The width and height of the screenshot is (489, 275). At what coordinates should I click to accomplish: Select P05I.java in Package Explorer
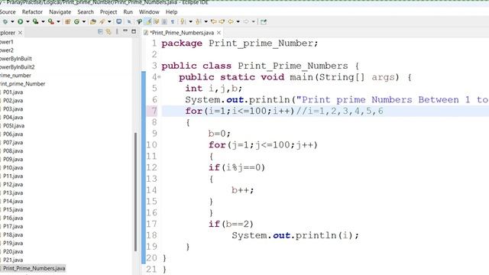(x=14, y=125)
